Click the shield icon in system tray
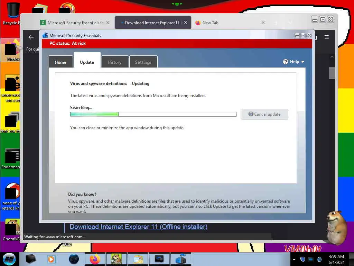Image resolution: width=354 pixels, height=266 pixels. (x=302, y=259)
